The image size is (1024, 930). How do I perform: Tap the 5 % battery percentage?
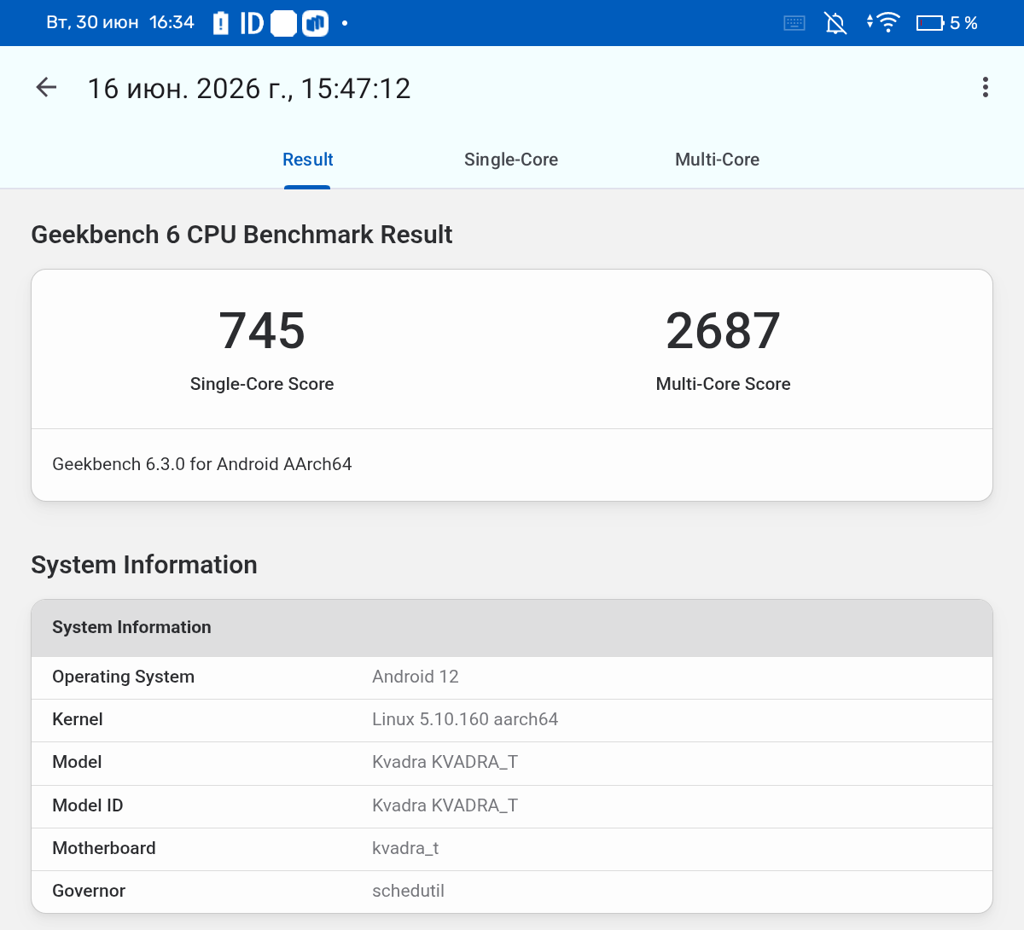[963, 23]
